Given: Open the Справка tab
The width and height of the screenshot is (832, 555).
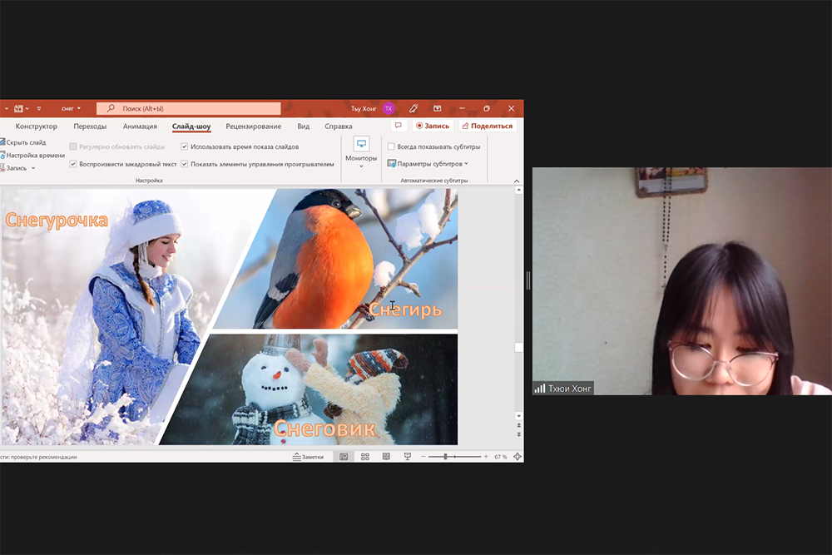Looking at the screenshot, I should click(x=339, y=126).
